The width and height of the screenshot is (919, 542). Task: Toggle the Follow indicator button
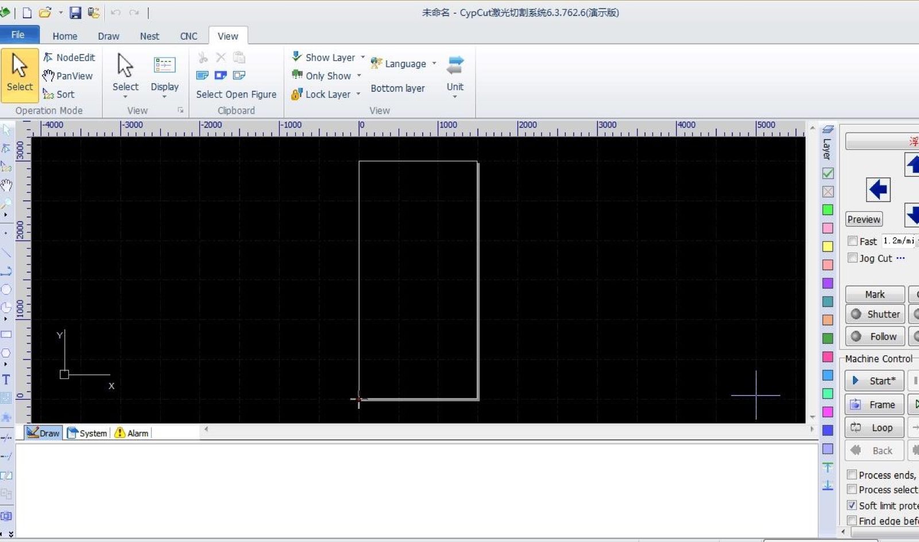pyautogui.click(x=875, y=336)
